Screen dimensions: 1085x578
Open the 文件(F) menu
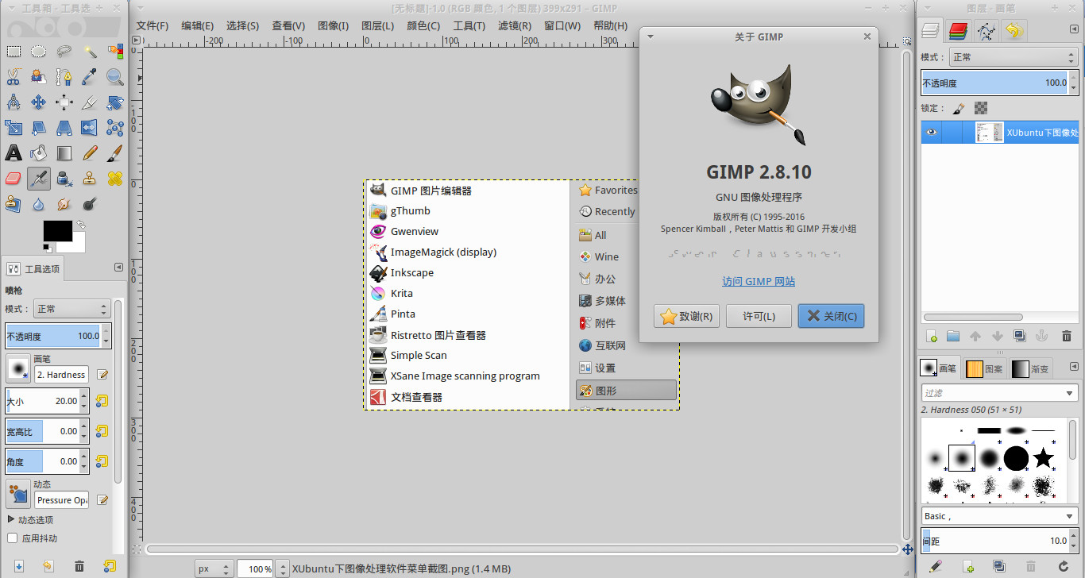click(x=153, y=25)
